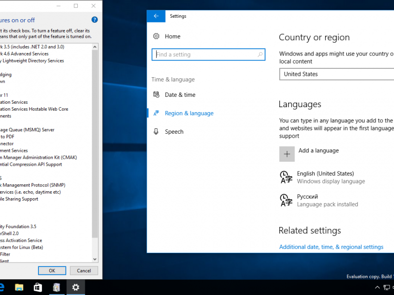Select Subsystem for Linux (Beta) feature
Screen dimensions: 394x295
[22, 247]
